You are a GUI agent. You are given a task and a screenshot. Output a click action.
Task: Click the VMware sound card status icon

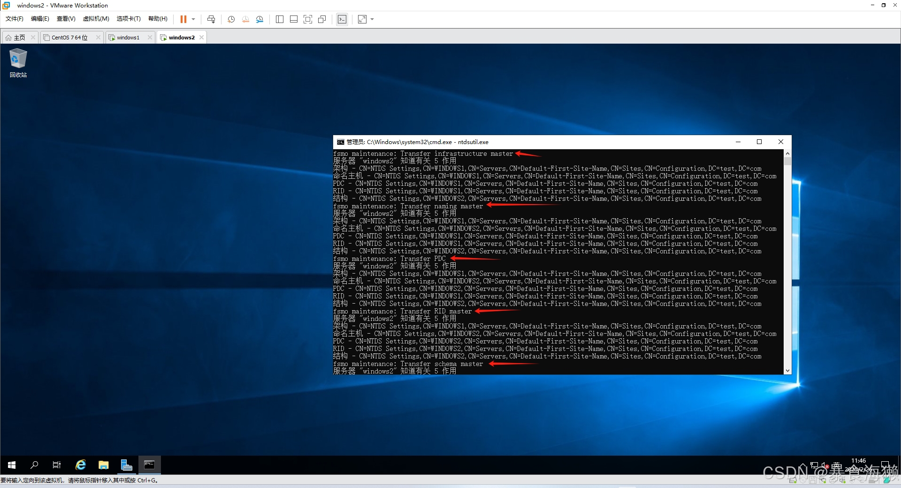(843, 480)
